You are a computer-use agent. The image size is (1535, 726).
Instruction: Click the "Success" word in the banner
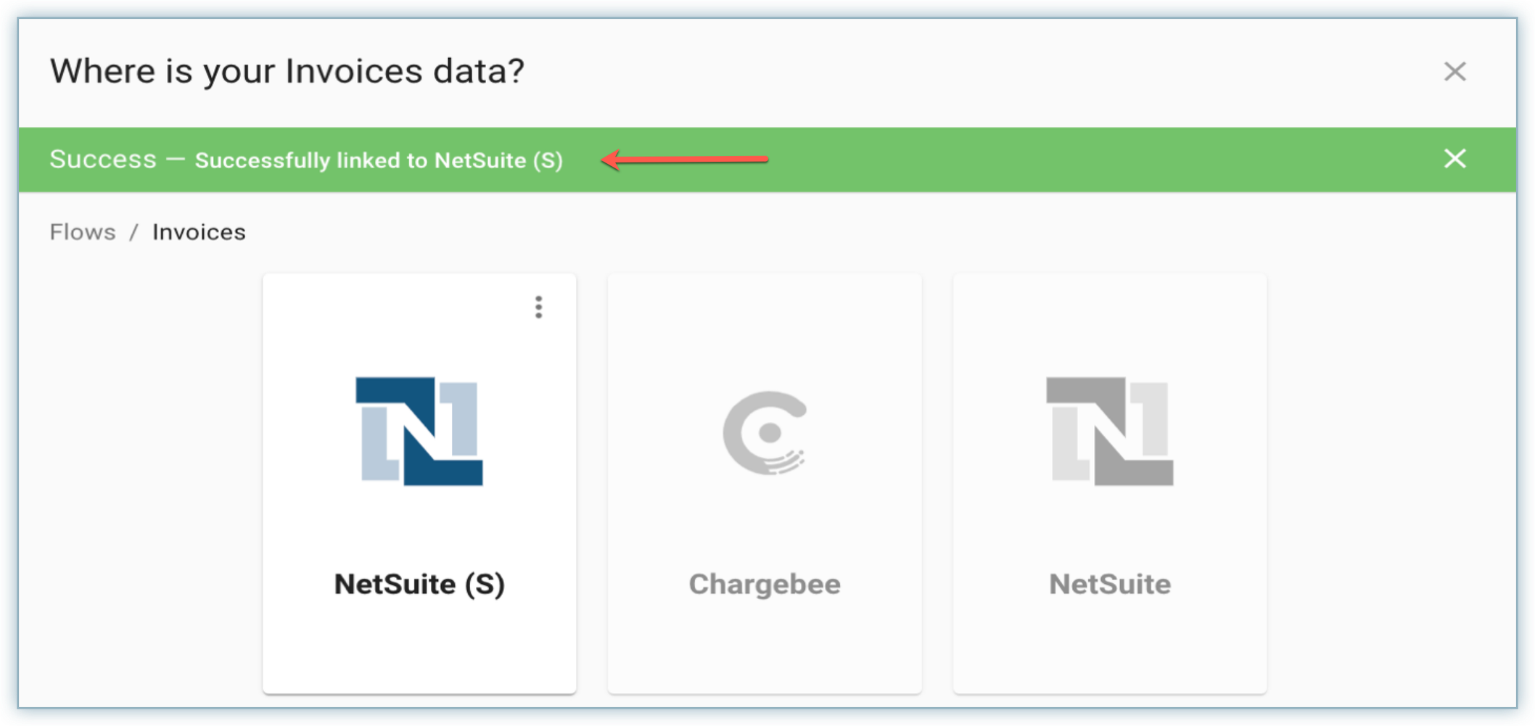(x=103, y=159)
